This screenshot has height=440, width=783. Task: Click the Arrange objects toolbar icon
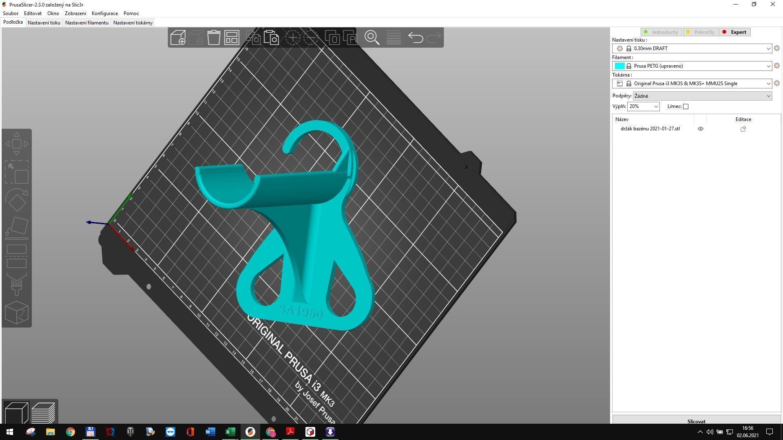(x=232, y=38)
